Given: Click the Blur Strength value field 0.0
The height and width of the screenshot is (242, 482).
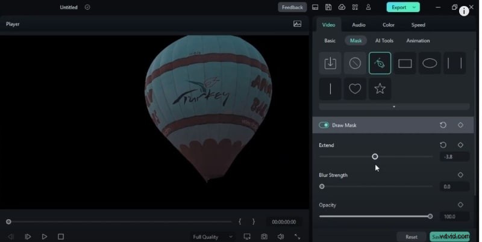Looking at the screenshot, I should 455,187.
